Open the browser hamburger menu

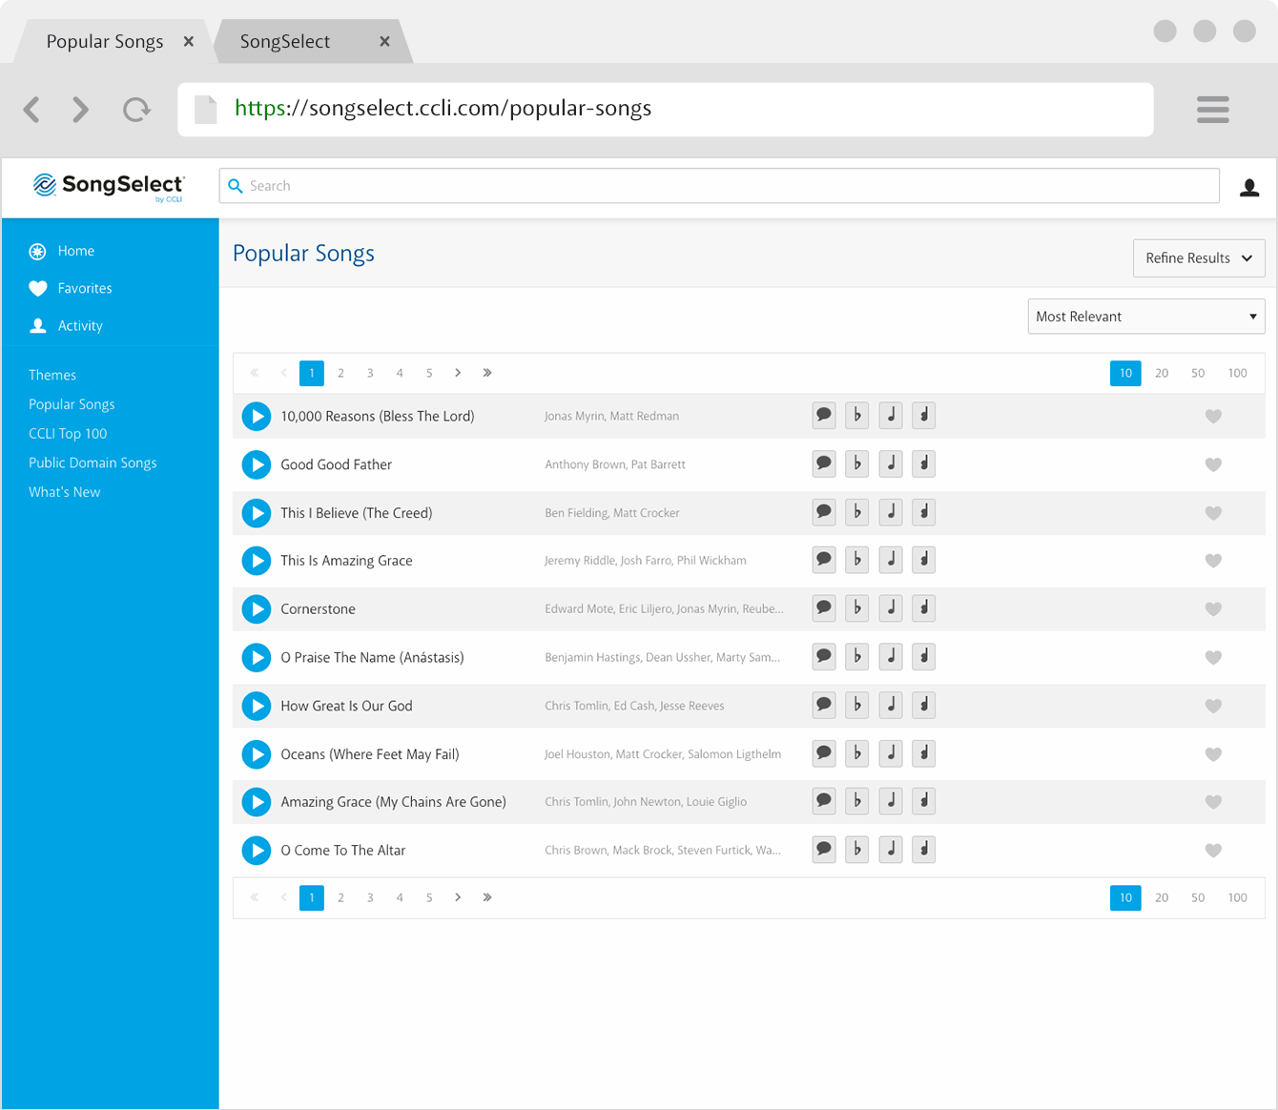(x=1213, y=110)
